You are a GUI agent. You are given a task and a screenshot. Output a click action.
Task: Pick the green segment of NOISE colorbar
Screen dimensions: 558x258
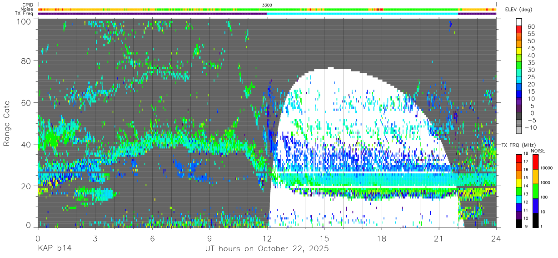tap(535, 191)
